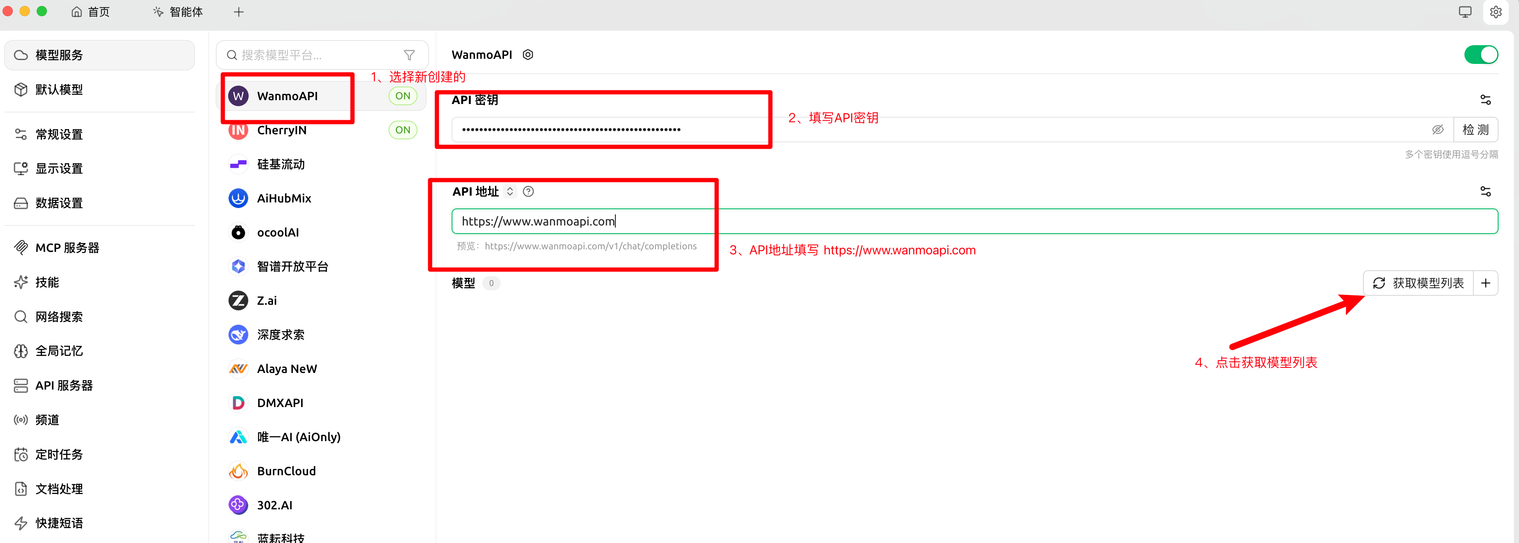Viewport: 1519px width, 543px height.
Task: Expand the API 地址 type selector arrows
Action: [510, 192]
